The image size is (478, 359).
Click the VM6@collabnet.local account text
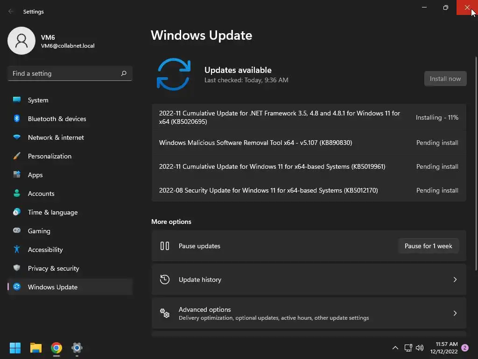coord(68,45)
